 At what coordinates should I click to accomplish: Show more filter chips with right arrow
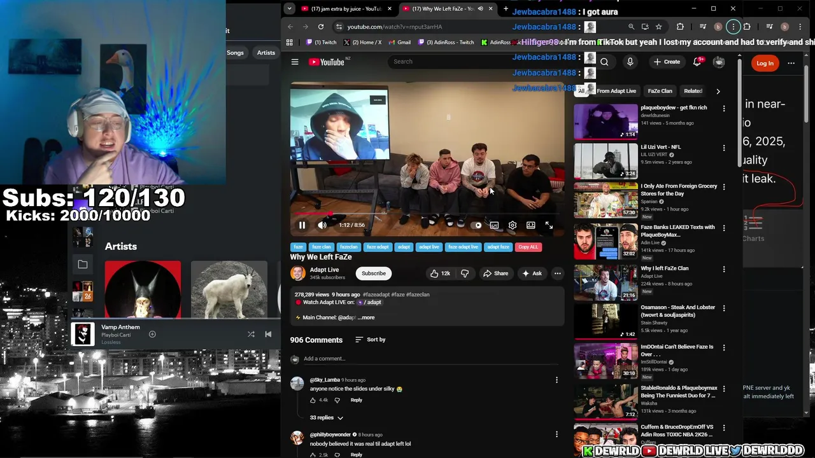pyautogui.click(x=718, y=91)
